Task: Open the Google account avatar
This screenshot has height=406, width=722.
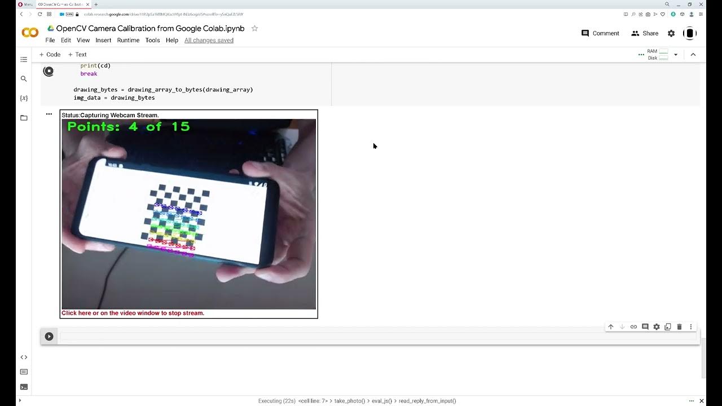Action: click(689, 33)
